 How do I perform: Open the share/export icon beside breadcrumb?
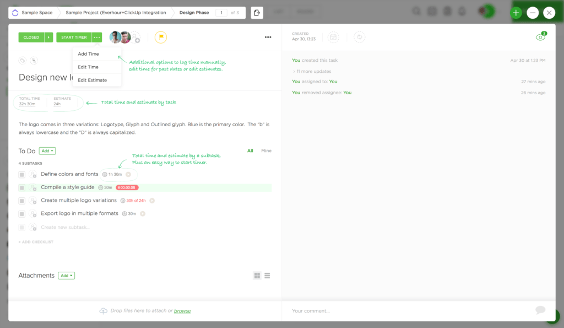(x=257, y=12)
